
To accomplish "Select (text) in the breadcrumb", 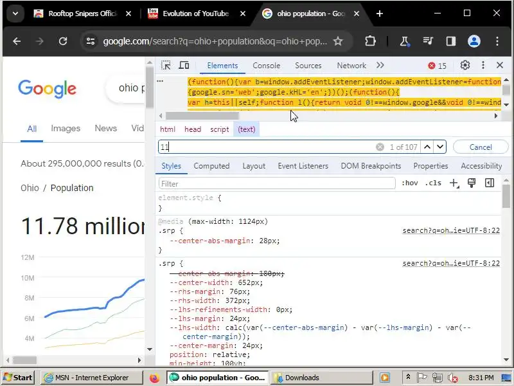I will tap(247, 129).
